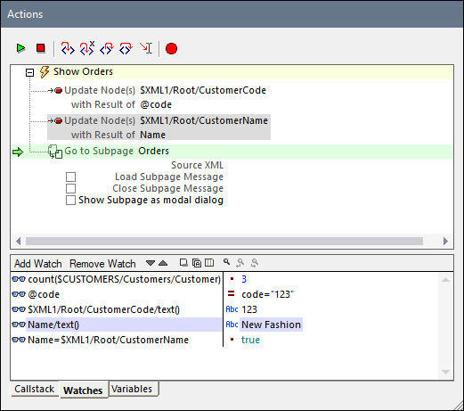Click the Step Over debugger icon
The height and width of the screenshot is (411, 464).
(x=126, y=48)
